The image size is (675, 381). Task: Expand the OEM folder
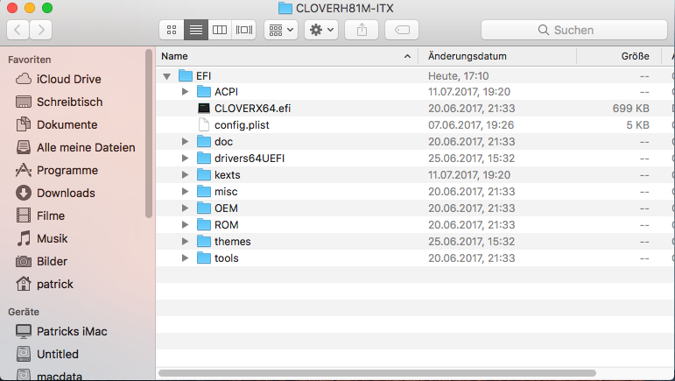[185, 208]
